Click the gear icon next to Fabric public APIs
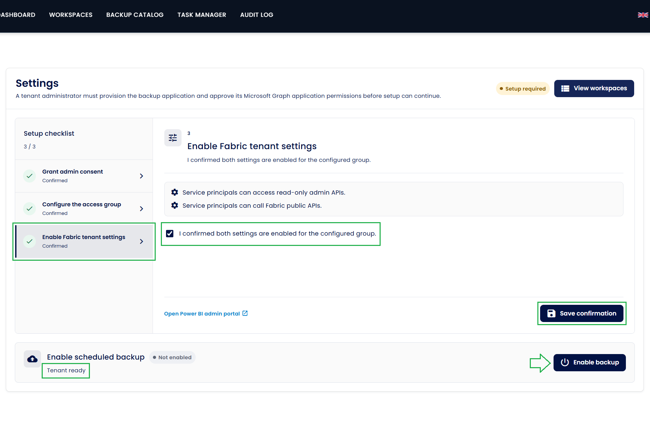 click(x=175, y=205)
